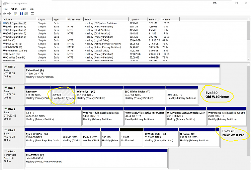Open the View menu
Image resolution: width=251 pixels, height=170 pixels.
[x=23, y=9]
